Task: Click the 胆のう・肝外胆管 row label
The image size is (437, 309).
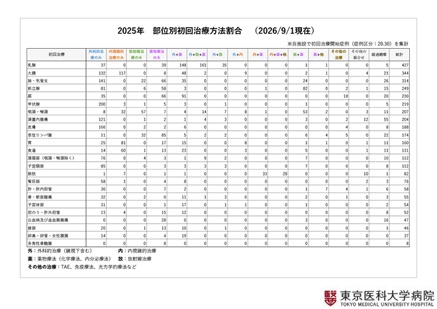Action: coord(44,213)
